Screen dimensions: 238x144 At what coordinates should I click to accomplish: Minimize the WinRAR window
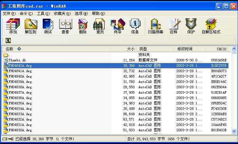click(x=219, y=6)
